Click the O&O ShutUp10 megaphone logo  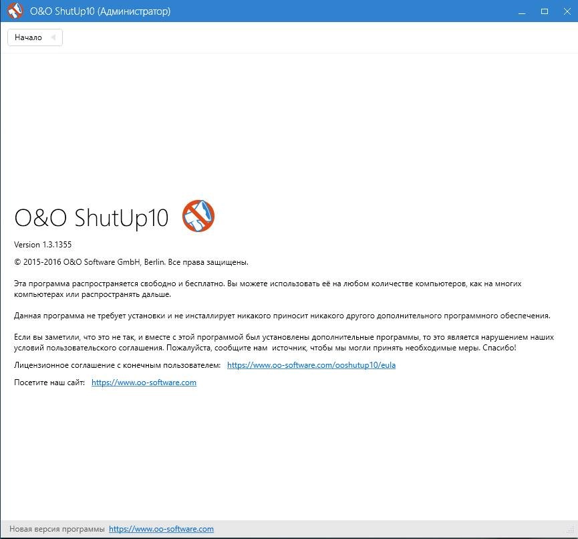tap(198, 216)
